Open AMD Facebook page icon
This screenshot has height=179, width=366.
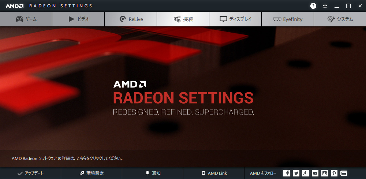point(287,173)
